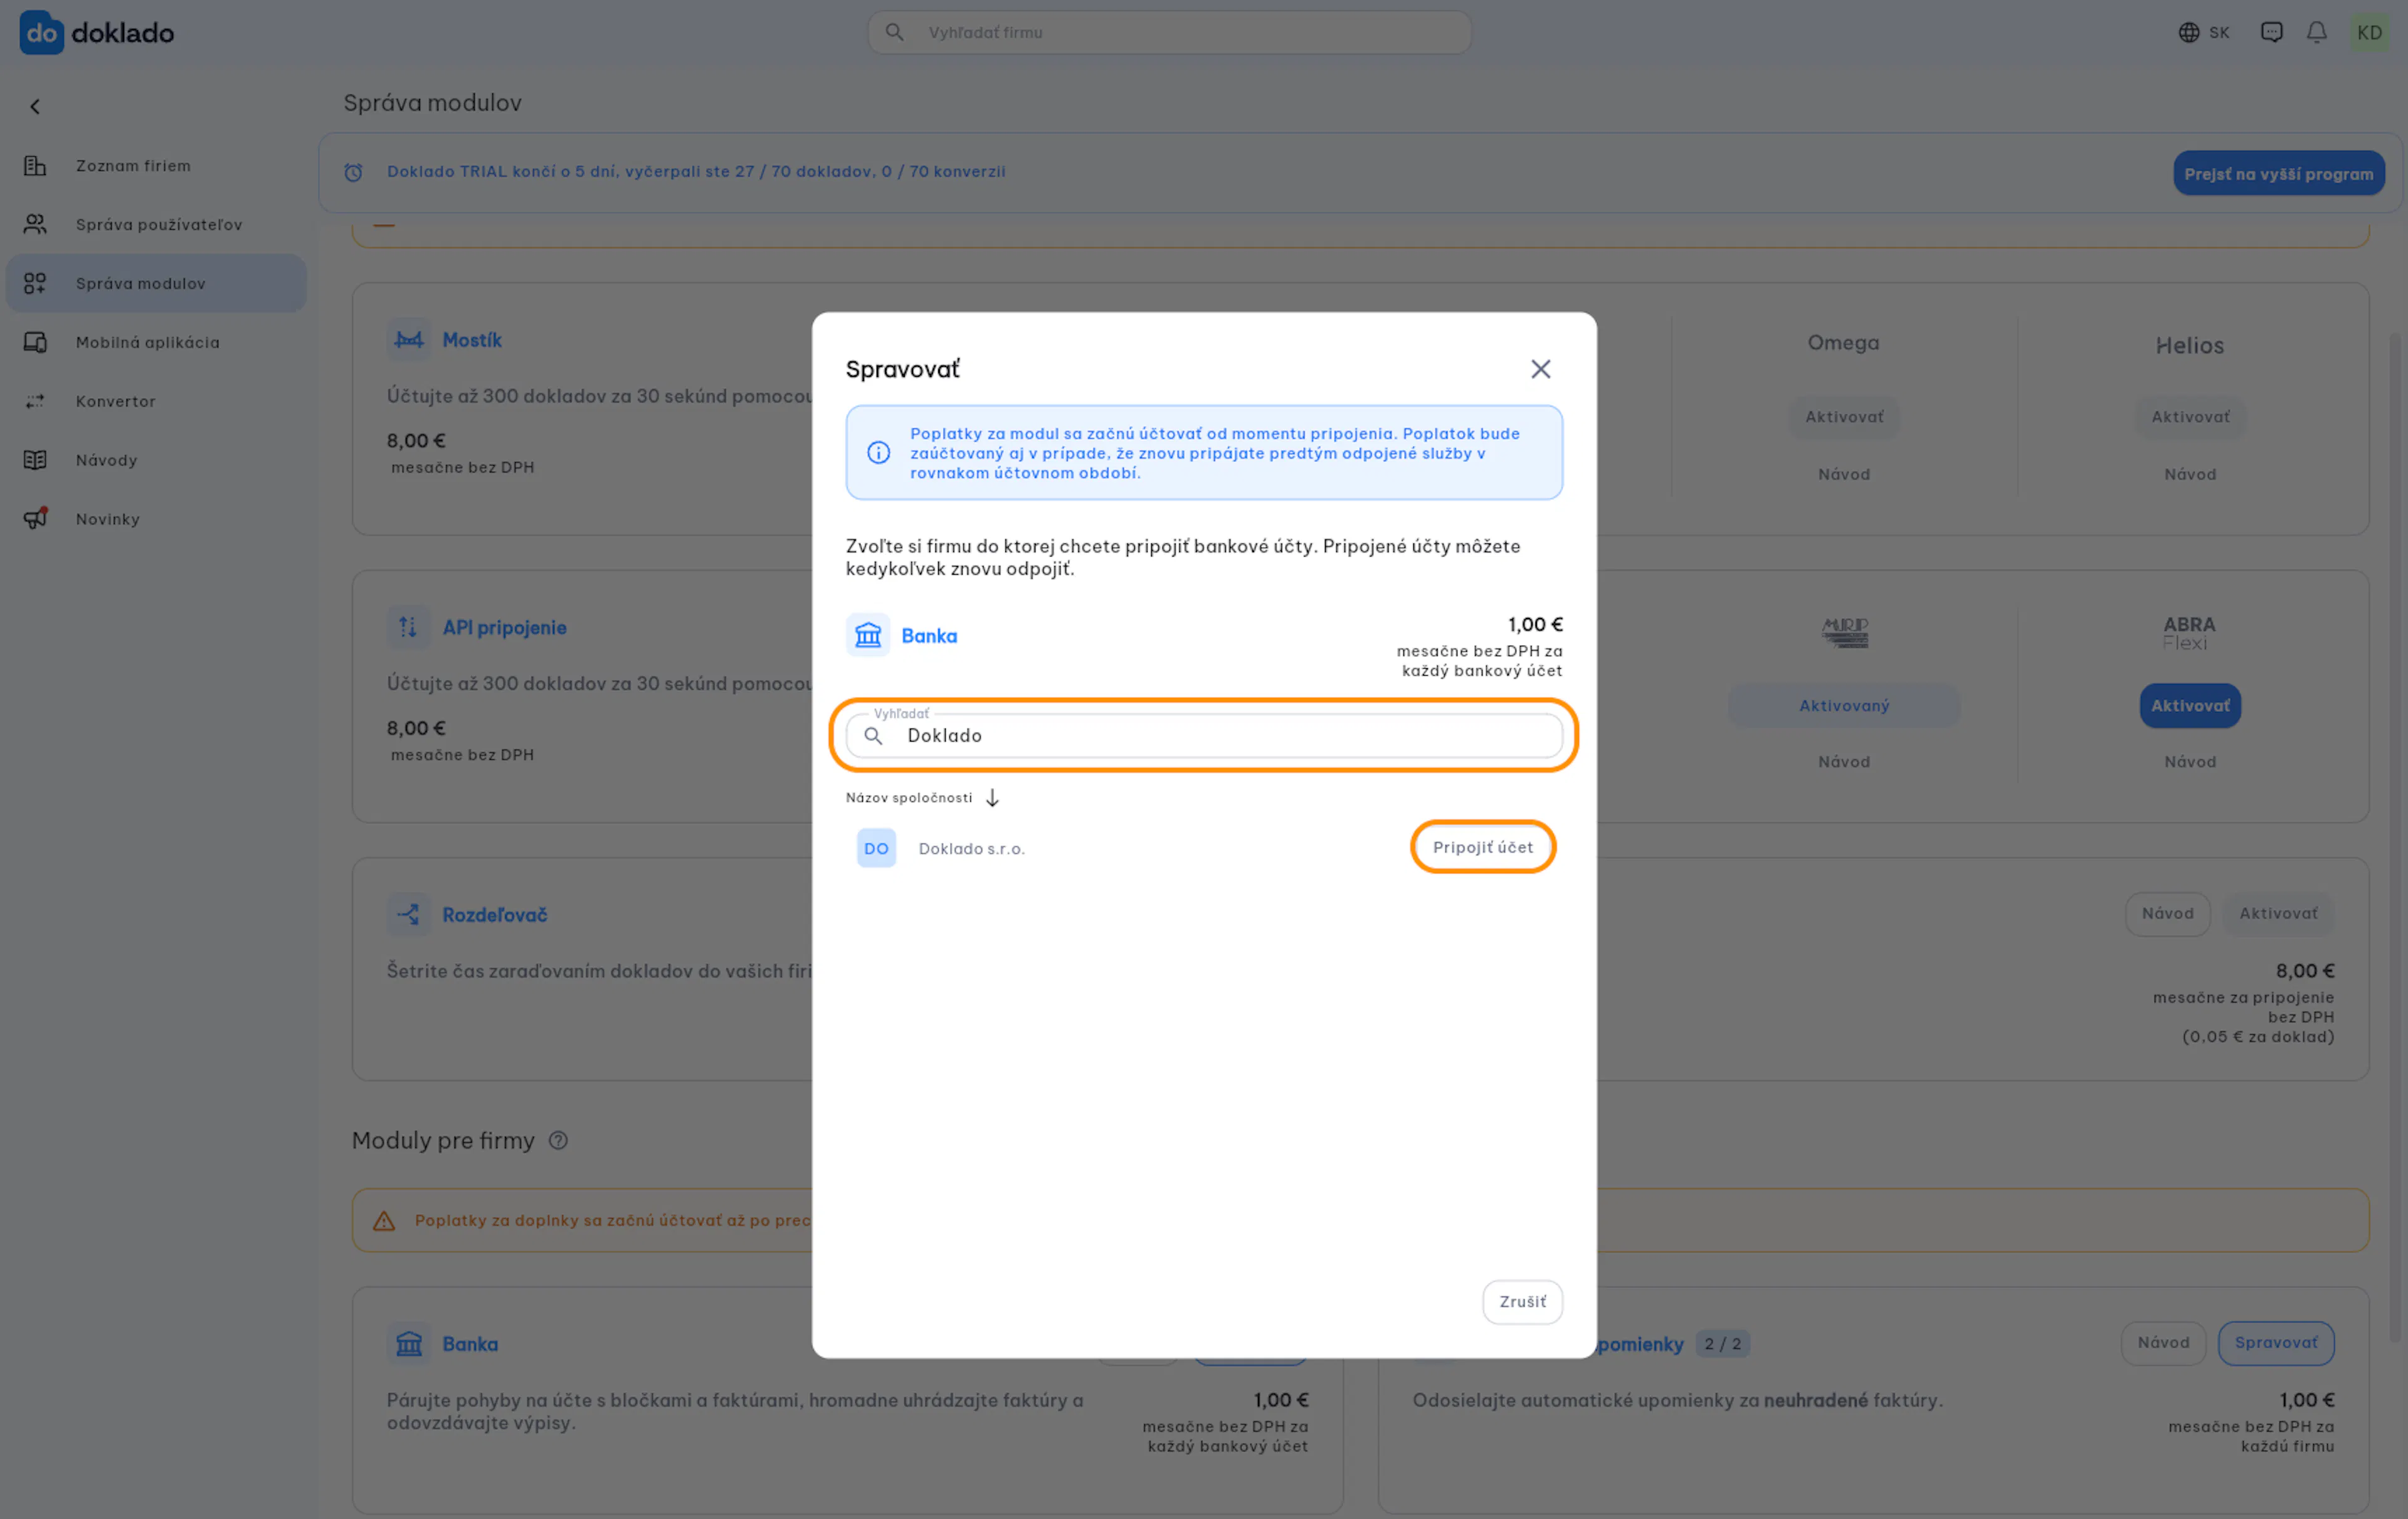Open Správa používateľov in the sidebar
Viewport: 2408px width, 1519px height.
(157, 225)
